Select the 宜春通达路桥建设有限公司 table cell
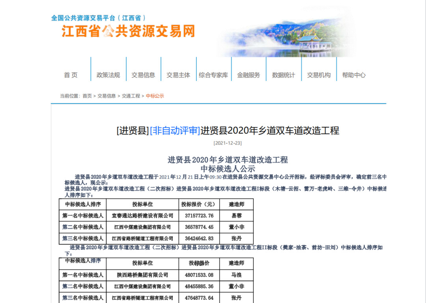 pyautogui.click(x=142, y=216)
